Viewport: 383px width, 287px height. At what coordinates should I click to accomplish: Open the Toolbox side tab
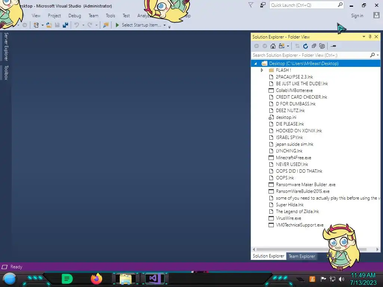click(x=6, y=72)
